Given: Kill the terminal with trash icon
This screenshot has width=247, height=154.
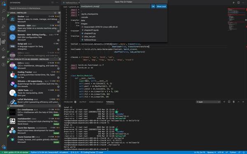Looking at the screenshot, I should 234,102.
